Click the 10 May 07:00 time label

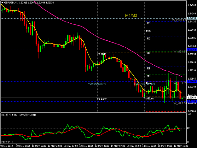[23, 146]
